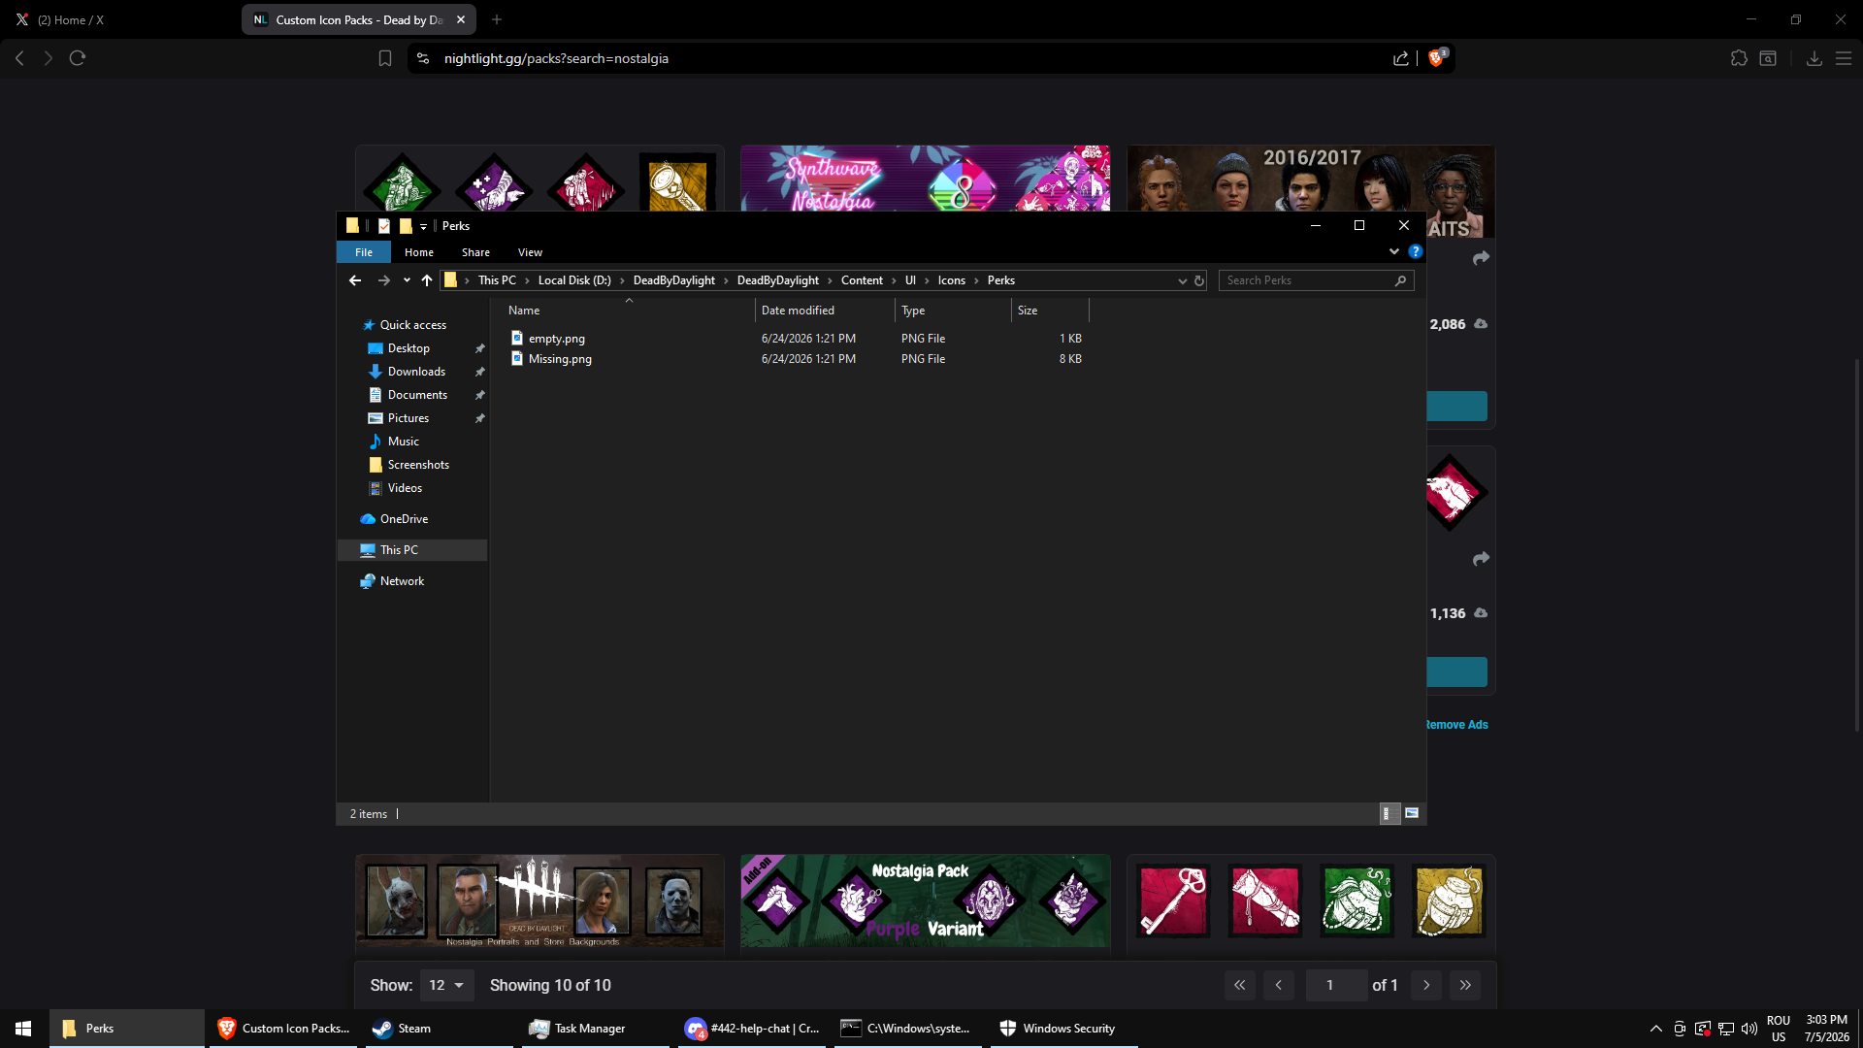Open the Quick Access Toolbar customize dropdown

coord(423,226)
